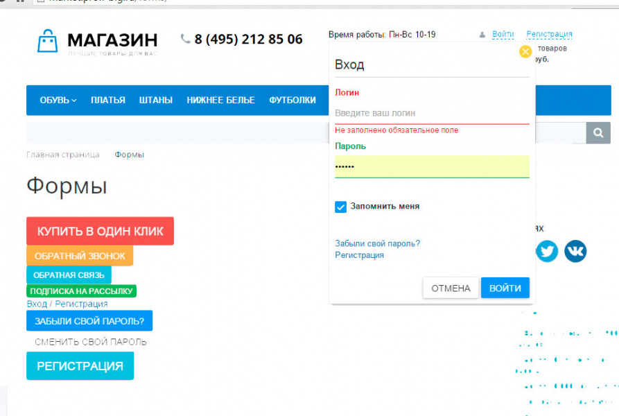This screenshot has width=619, height=416.
Task: Open the Twitter social icon
Action: (546, 250)
